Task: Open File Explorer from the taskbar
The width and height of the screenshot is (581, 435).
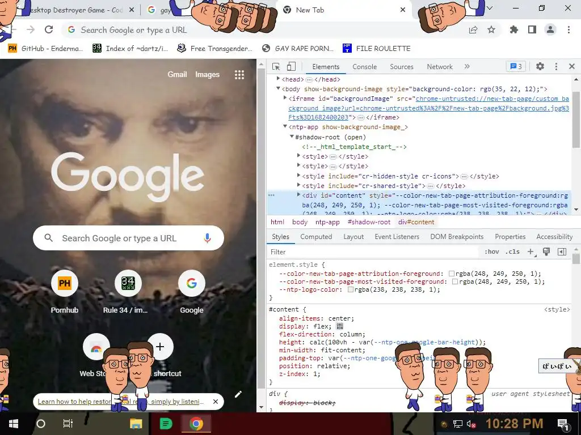Action: pos(136,424)
